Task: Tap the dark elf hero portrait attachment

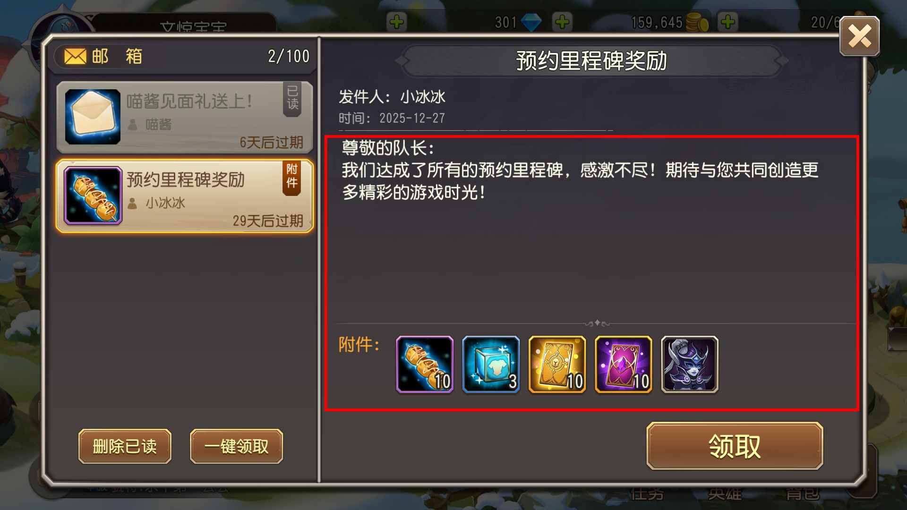Action: [x=689, y=364]
